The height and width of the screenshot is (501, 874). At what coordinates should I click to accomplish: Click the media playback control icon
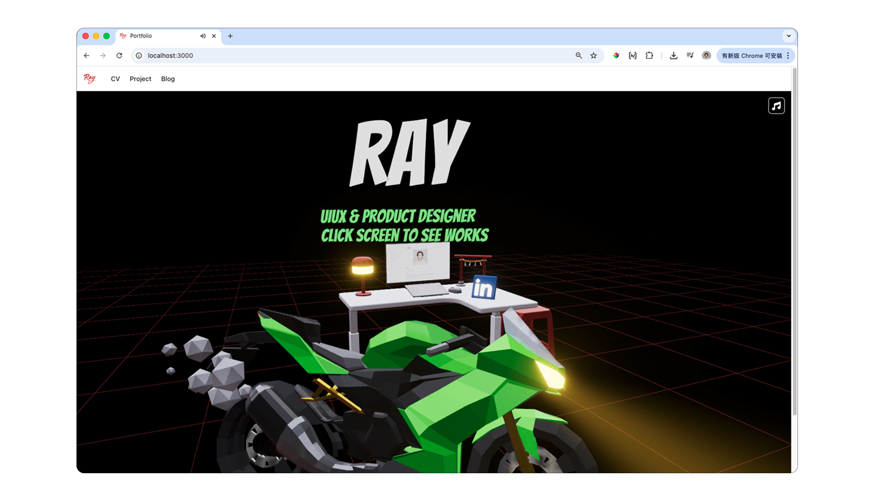690,55
